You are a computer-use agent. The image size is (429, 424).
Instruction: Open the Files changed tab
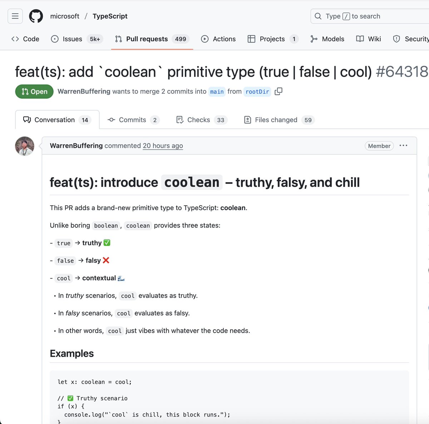pos(279,120)
